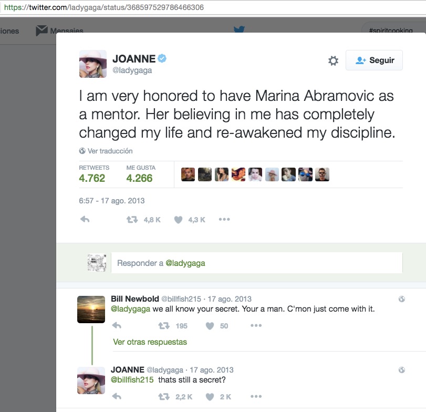Viewport: 426px width, 412px height.
Task: Reply to Bill Newbold's comment
Action: (117, 326)
